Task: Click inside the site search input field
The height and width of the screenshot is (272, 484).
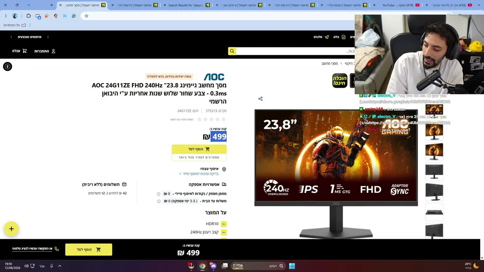Action: (x=296, y=51)
